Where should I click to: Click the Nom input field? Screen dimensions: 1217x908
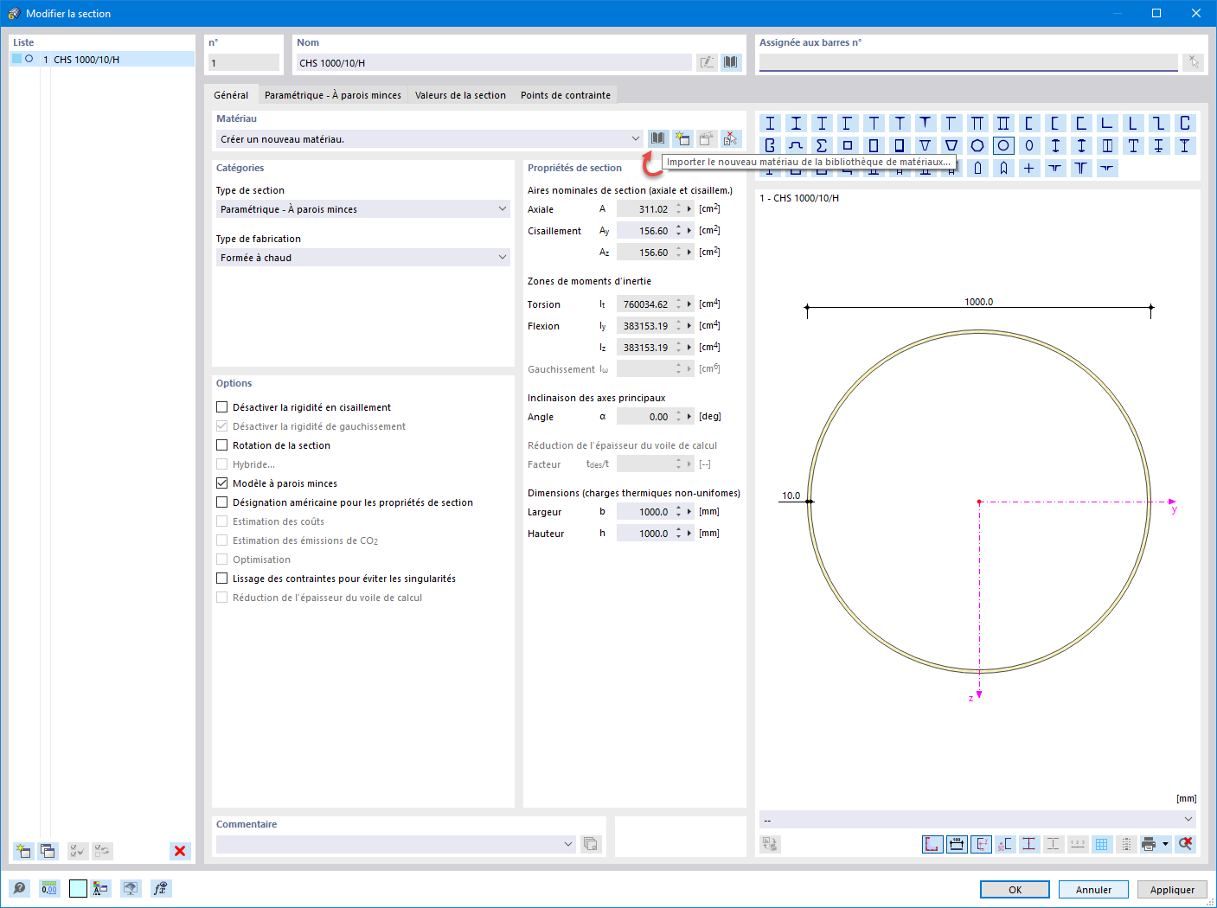494,62
